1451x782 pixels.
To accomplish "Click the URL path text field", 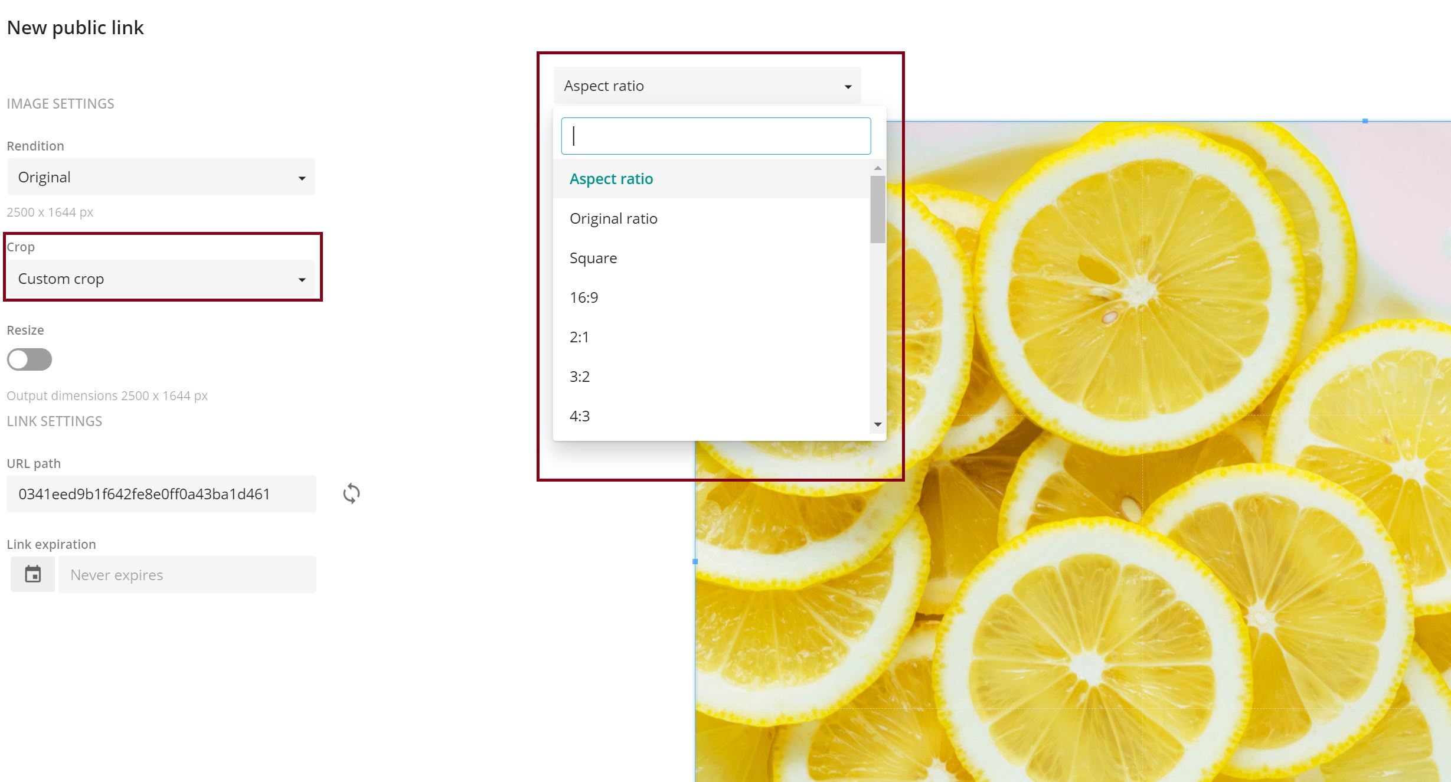I will click(x=161, y=493).
